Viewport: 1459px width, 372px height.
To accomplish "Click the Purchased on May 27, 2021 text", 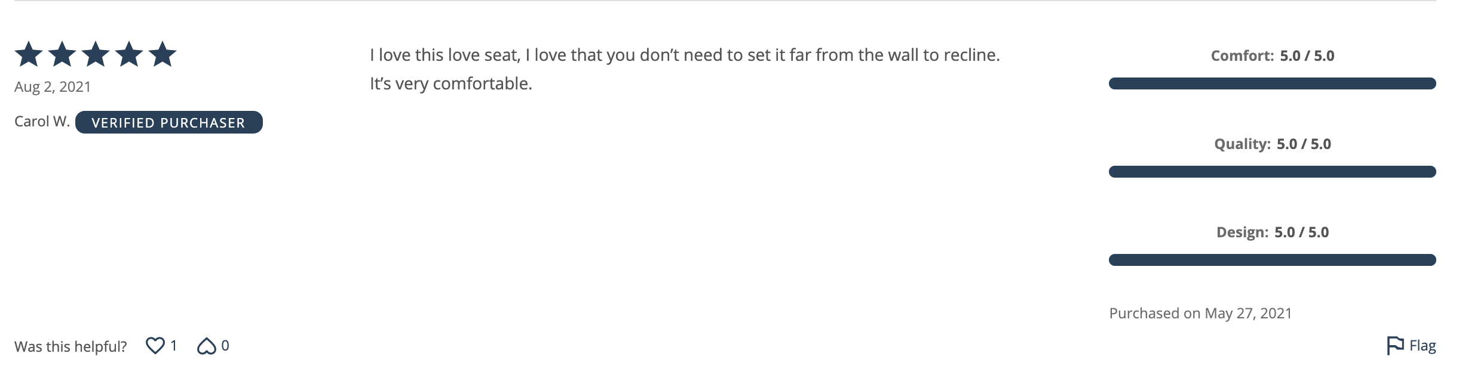I will click(x=1200, y=314).
